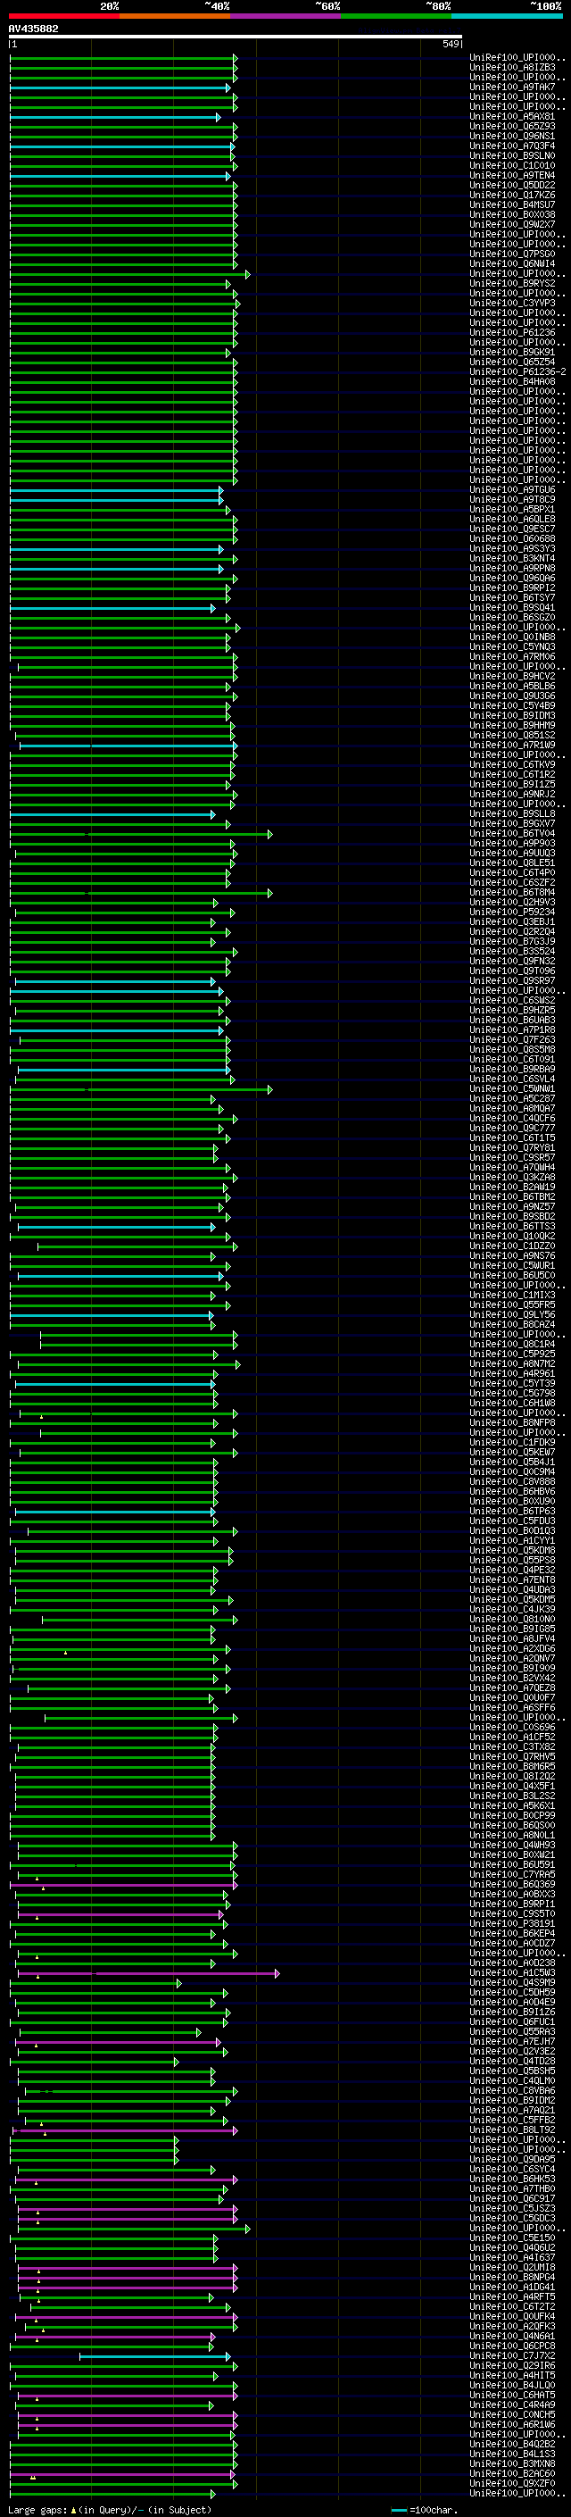Select hit label UniRef100_Q9SR97
Screen dimensions: 571x2517
coord(512,981)
